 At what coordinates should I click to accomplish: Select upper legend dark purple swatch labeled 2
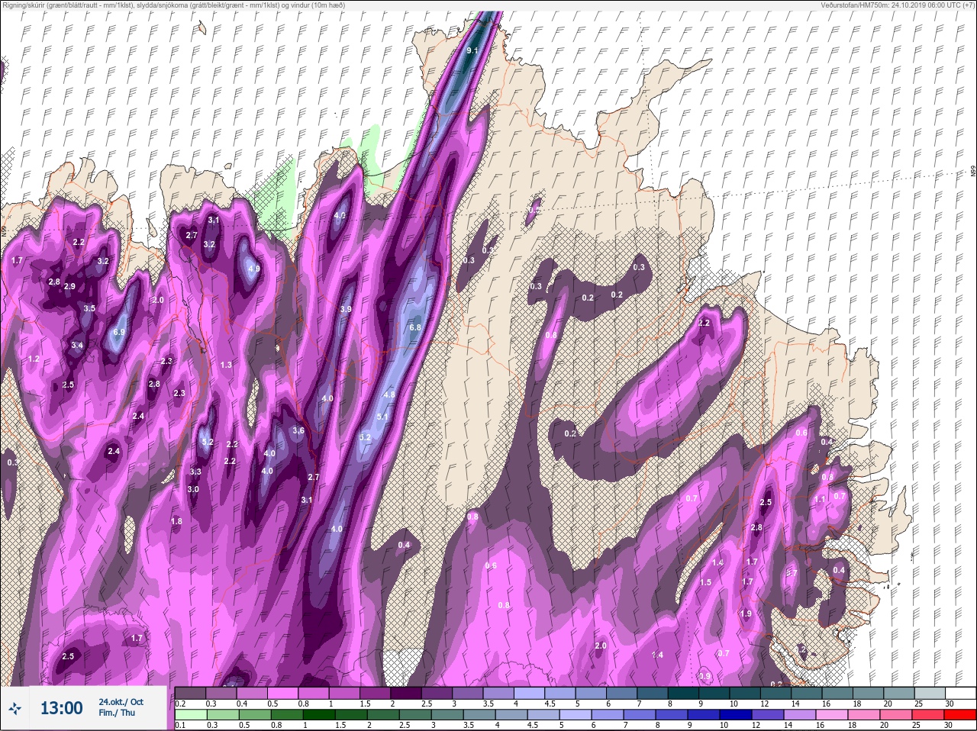pyautogui.click(x=407, y=693)
